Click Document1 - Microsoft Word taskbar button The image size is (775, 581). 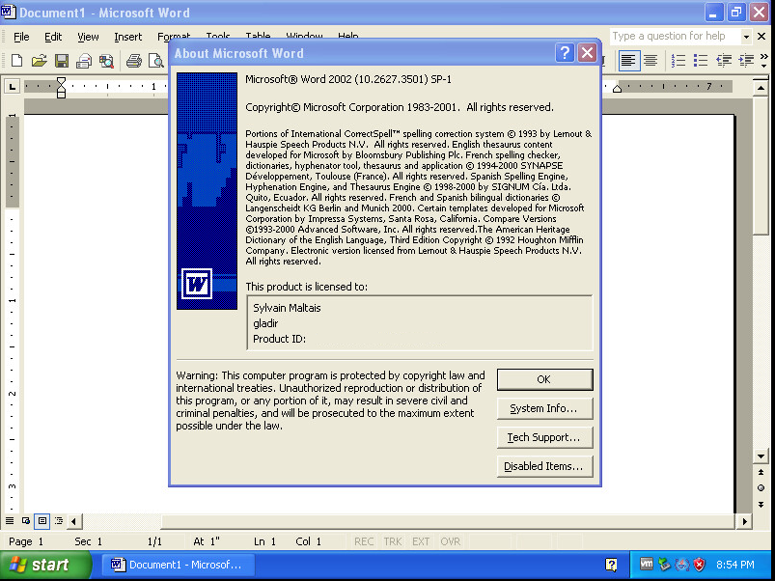coord(179,565)
